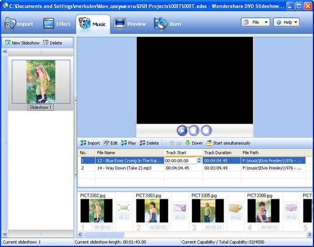
Task: Click Current slideshow length status text
Action: pyautogui.click(x=110, y=242)
